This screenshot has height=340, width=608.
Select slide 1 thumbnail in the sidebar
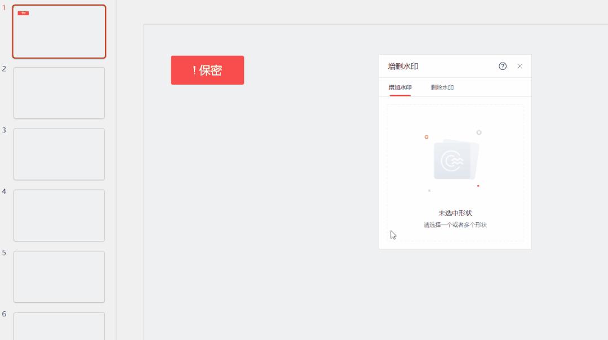pyautogui.click(x=59, y=32)
